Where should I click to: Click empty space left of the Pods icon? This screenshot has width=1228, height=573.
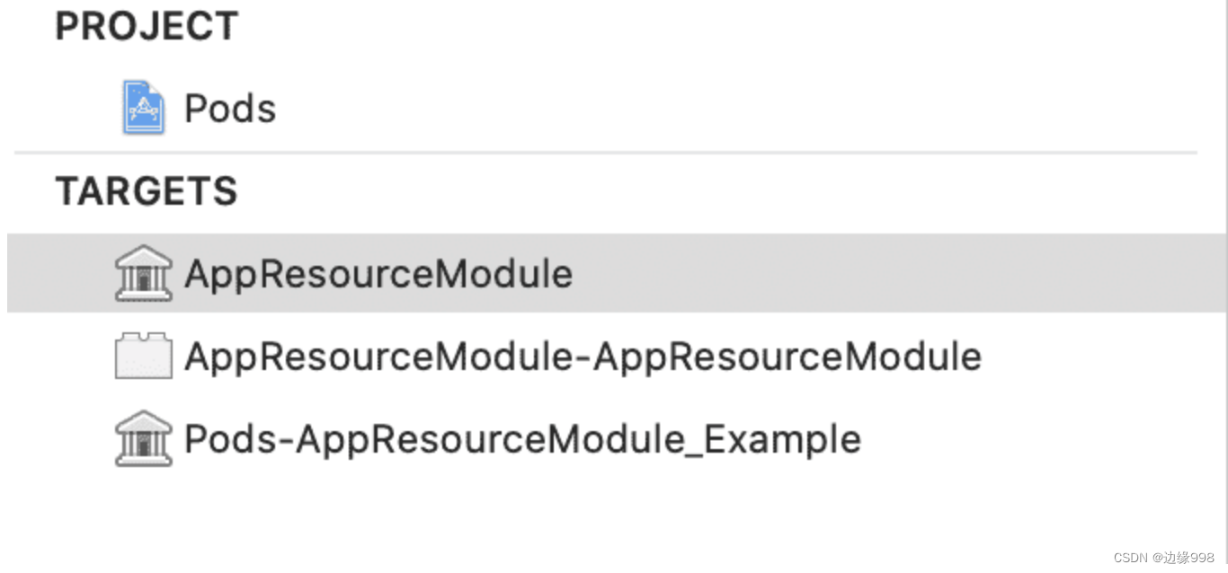coord(63,109)
